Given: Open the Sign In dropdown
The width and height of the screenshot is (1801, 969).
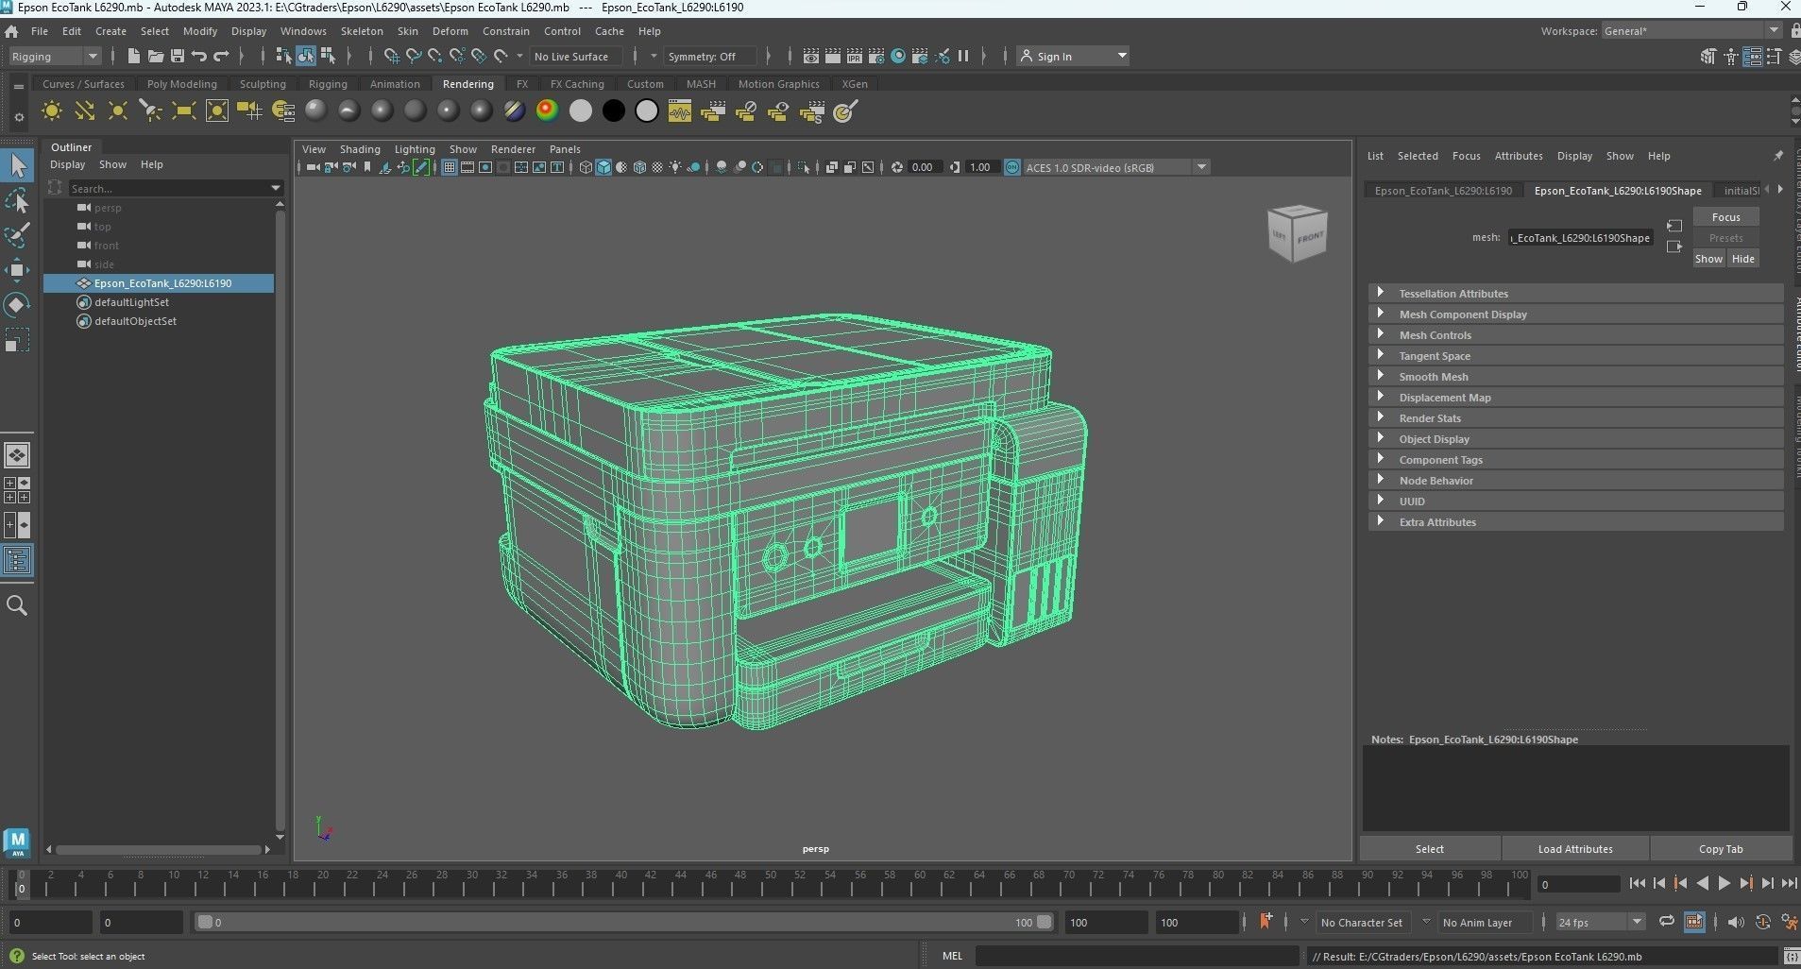Looking at the screenshot, I should click(x=1073, y=57).
